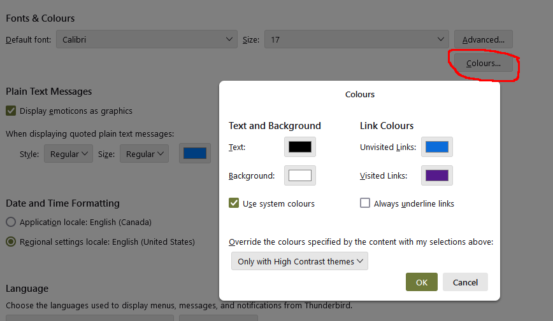Uncheck Use system colours
553x321 pixels.
point(234,203)
